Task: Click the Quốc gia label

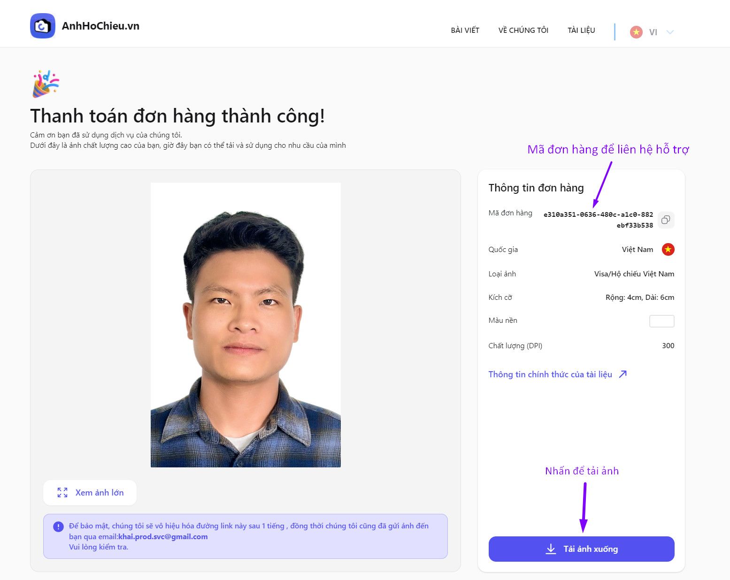Action: tap(503, 250)
